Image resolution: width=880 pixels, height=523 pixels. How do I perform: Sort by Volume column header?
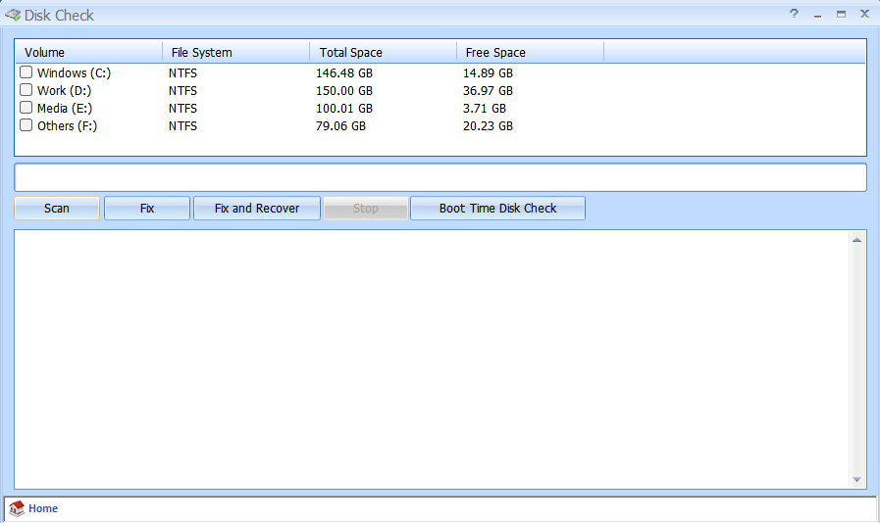(88, 52)
